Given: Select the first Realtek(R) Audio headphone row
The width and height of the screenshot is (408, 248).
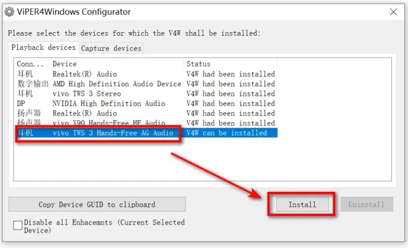Looking at the screenshot, I should [x=147, y=74].
